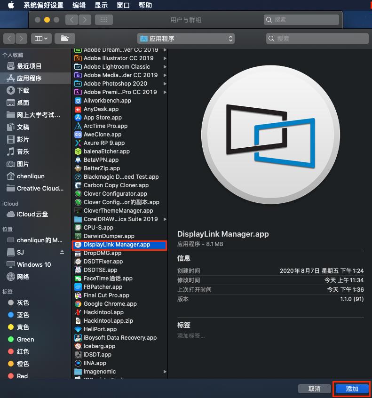Click the file dialog 搜索 field
The image size is (372, 398).
tap(317, 39)
